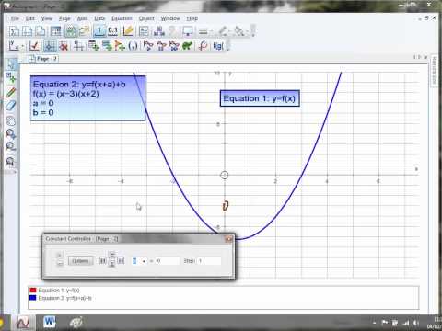Click the add point icon

(x=120, y=46)
